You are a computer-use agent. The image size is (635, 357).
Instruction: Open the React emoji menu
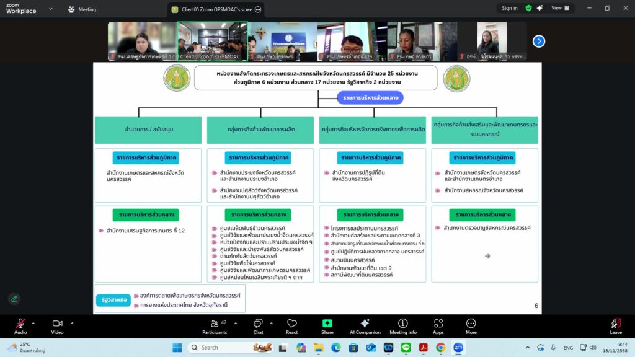(x=291, y=326)
